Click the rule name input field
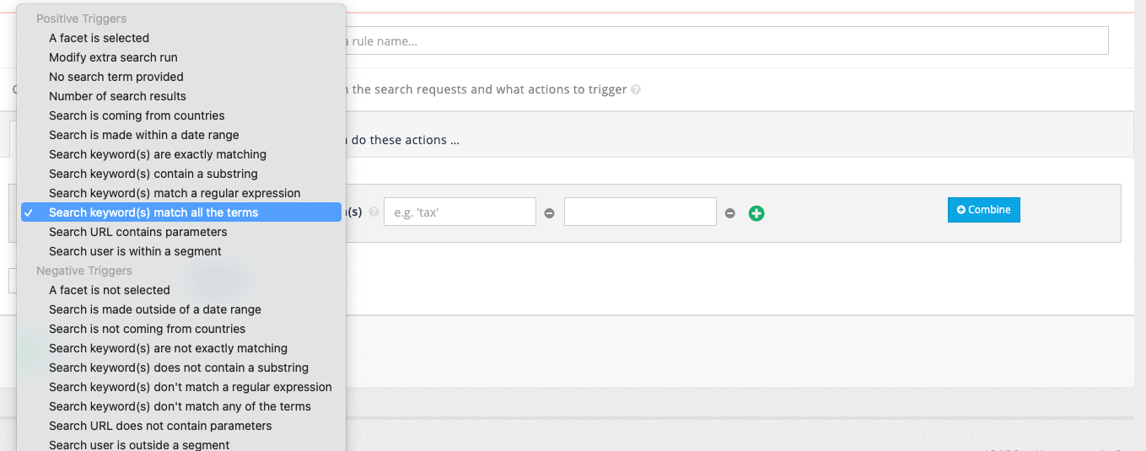The width and height of the screenshot is (1146, 451). [725, 40]
